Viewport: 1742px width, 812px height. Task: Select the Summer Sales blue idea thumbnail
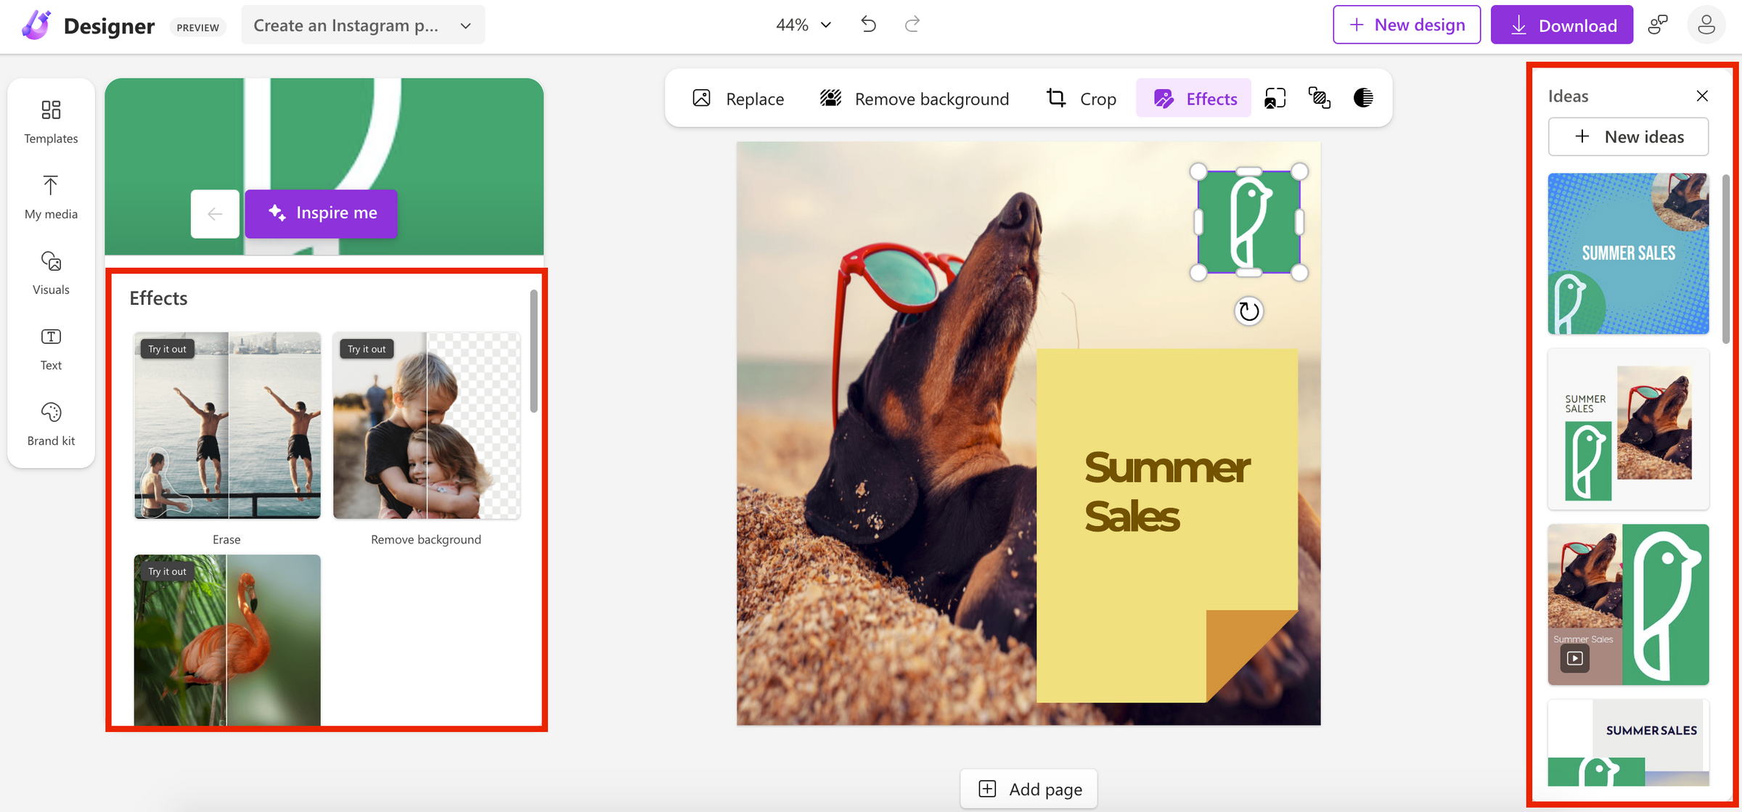point(1628,254)
